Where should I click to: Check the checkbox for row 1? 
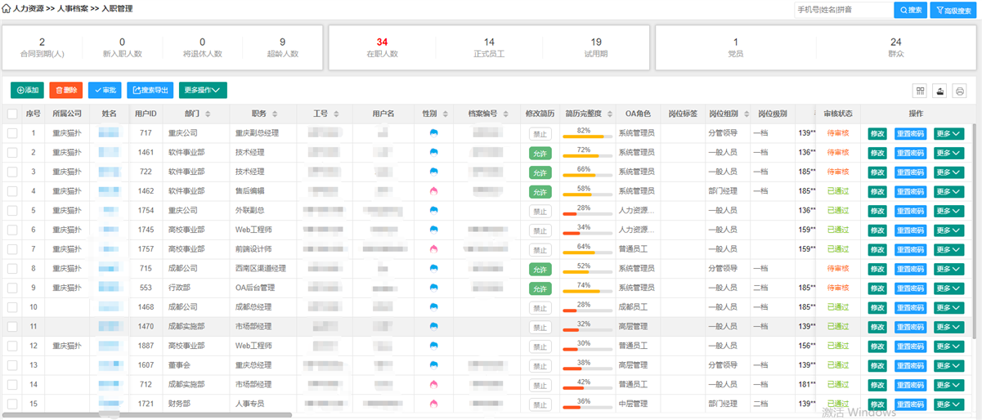click(x=12, y=133)
